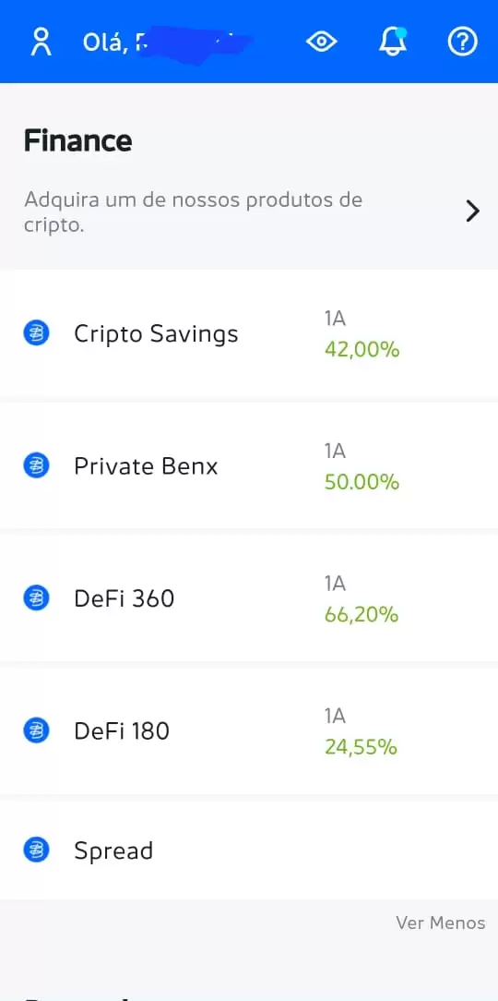Expand Finance section with right chevron
The width and height of the screenshot is (498, 1001).
(x=472, y=211)
